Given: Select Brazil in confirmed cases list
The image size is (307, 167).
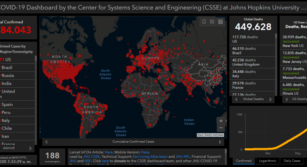Looking at the screenshot, I should (18, 68).
